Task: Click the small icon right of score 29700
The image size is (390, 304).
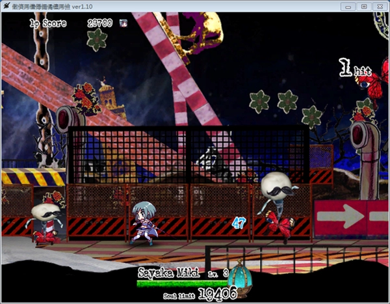Action: click(123, 23)
